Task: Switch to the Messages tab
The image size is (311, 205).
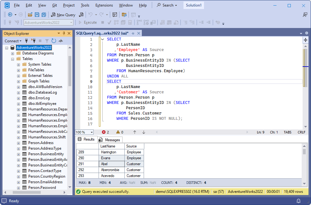Action: pyautogui.click(x=110, y=140)
